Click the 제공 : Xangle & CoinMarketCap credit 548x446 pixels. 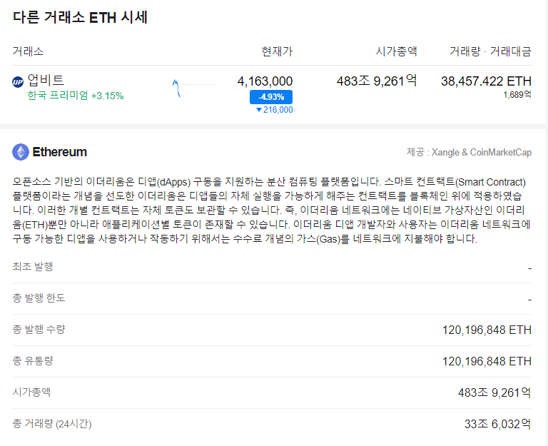[469, 153]
